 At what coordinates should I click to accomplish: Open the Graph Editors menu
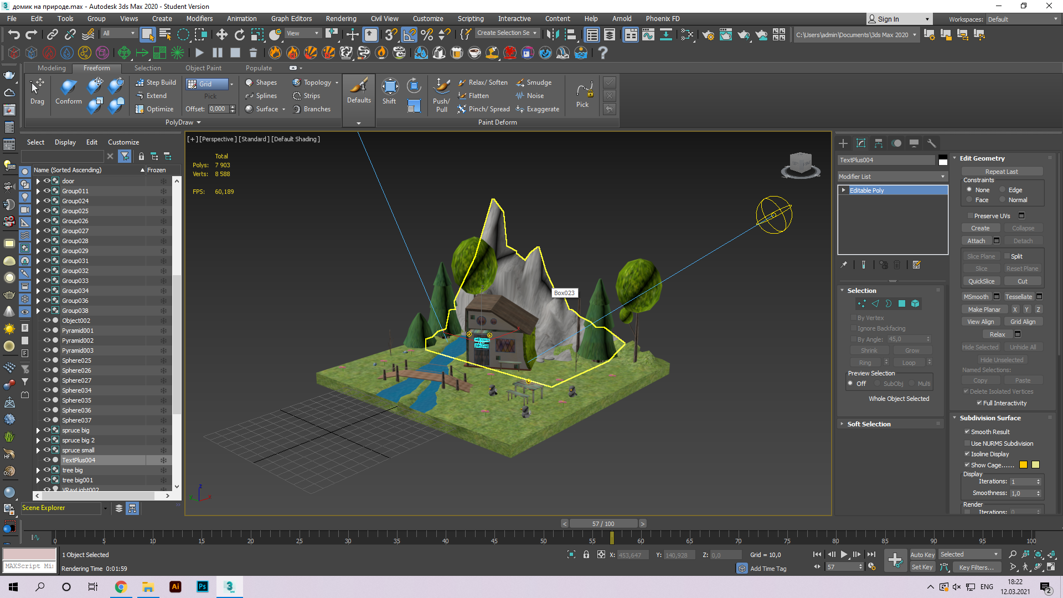(291, 19)
